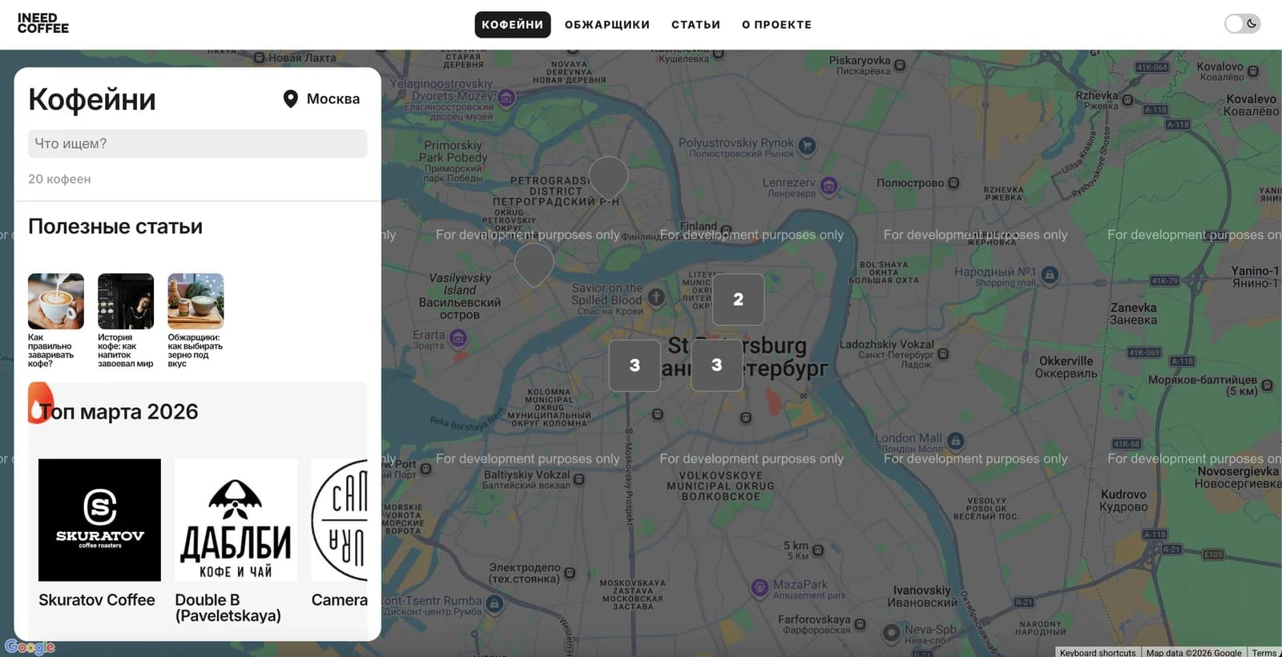The width and height of the screenshot is (1282, 657).
Task: Open the partially visible Camera coffee card
Action: tap(340, 520)
